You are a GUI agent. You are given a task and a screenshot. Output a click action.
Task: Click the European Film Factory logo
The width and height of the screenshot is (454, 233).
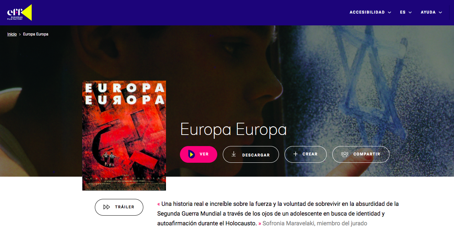[20, 13]
